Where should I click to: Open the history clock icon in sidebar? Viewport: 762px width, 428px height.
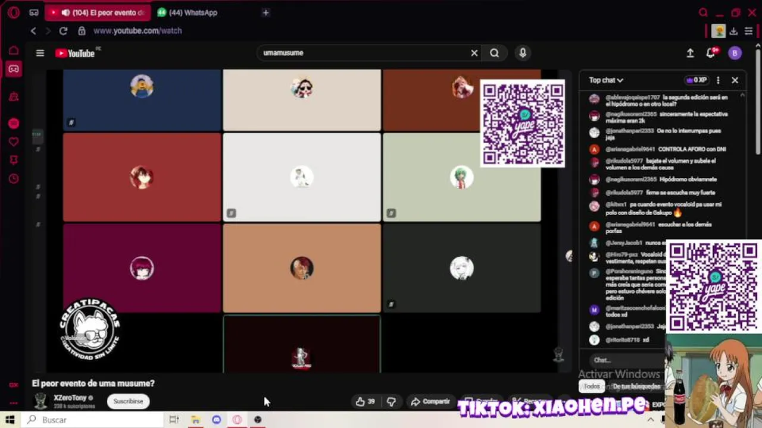[x=13, y=178]
